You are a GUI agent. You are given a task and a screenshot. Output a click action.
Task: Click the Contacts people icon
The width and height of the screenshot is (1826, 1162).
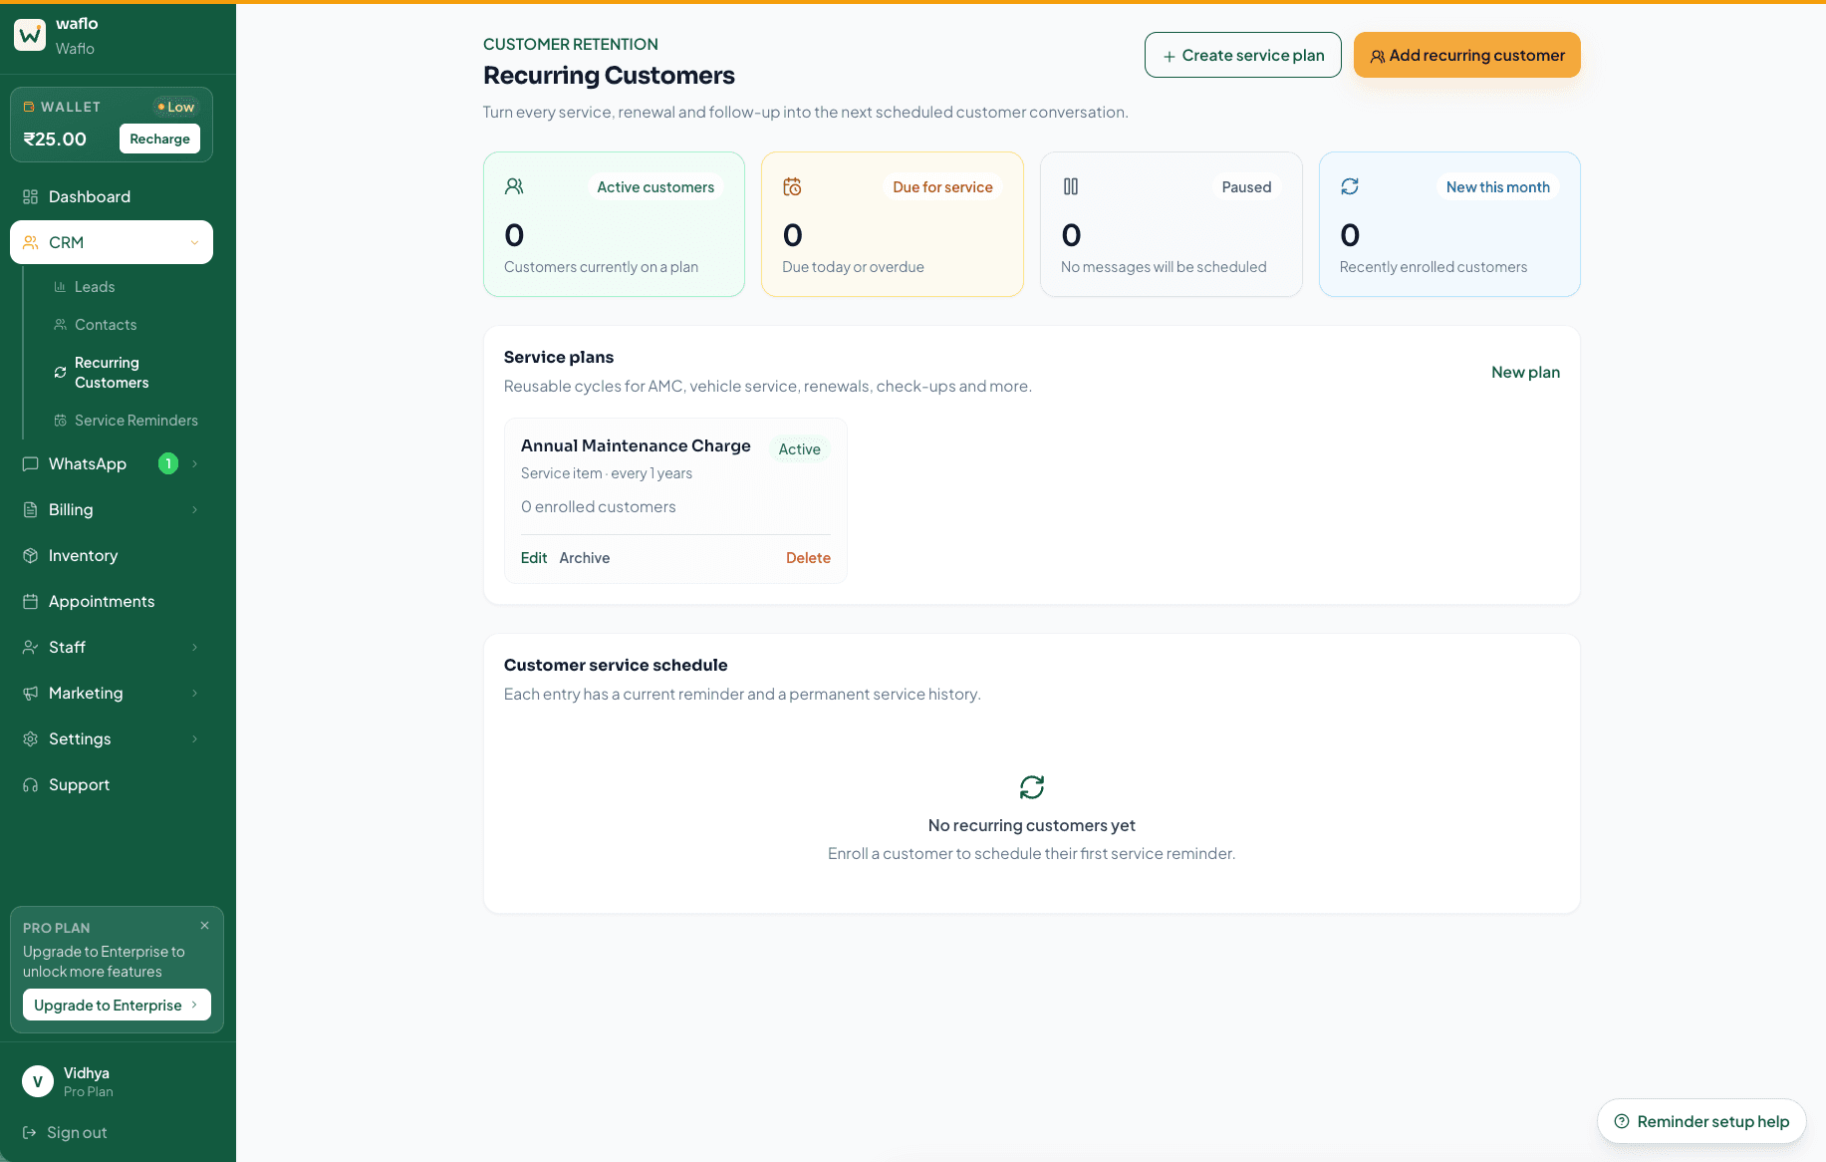(60, 325)
